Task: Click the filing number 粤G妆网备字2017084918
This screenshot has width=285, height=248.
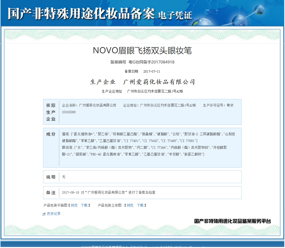Action: [151, 62]
